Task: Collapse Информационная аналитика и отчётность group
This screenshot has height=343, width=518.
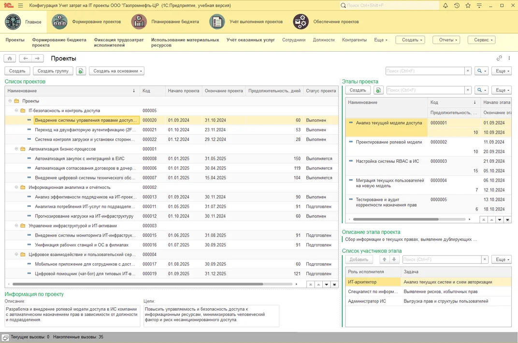Action: (16, 187)
